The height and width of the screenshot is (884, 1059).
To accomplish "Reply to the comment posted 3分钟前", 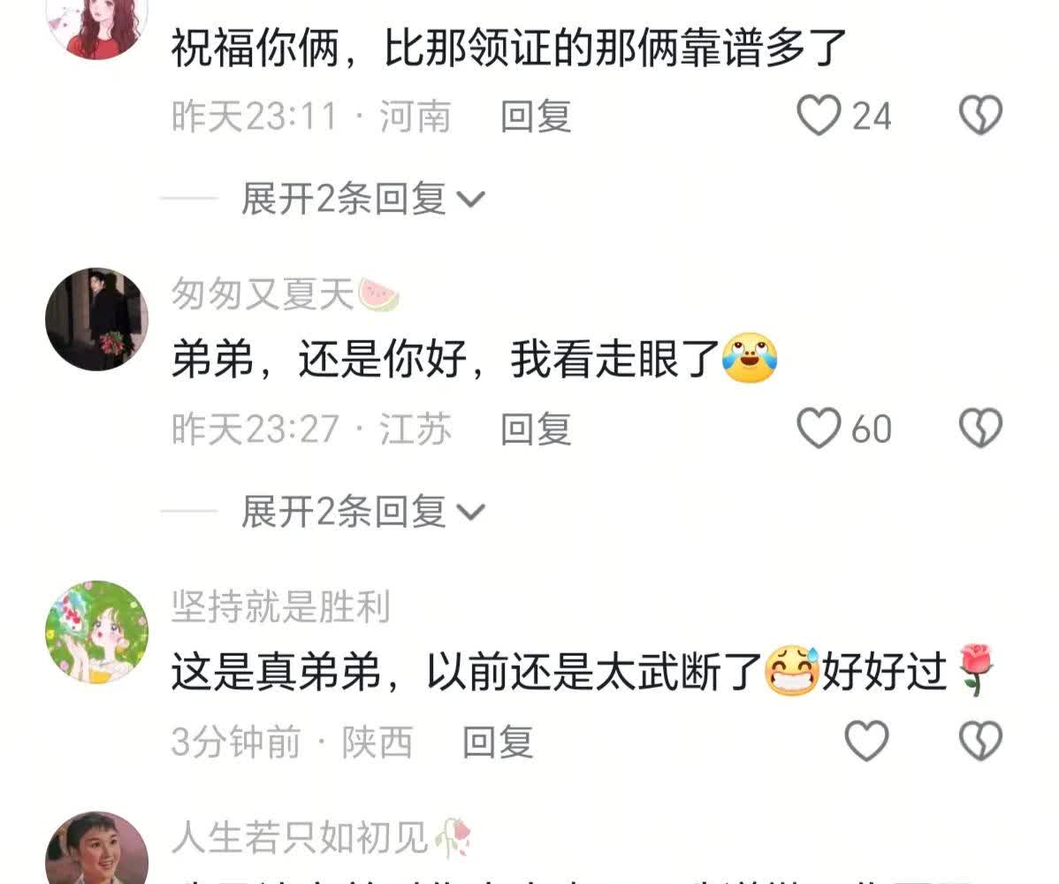I will (x=499, y=742).
